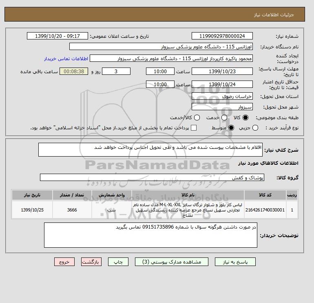The width and height of the screenshot is (314, 303).
Task: Click the response deadline time 10:00 field
Action: click(160, 71)
